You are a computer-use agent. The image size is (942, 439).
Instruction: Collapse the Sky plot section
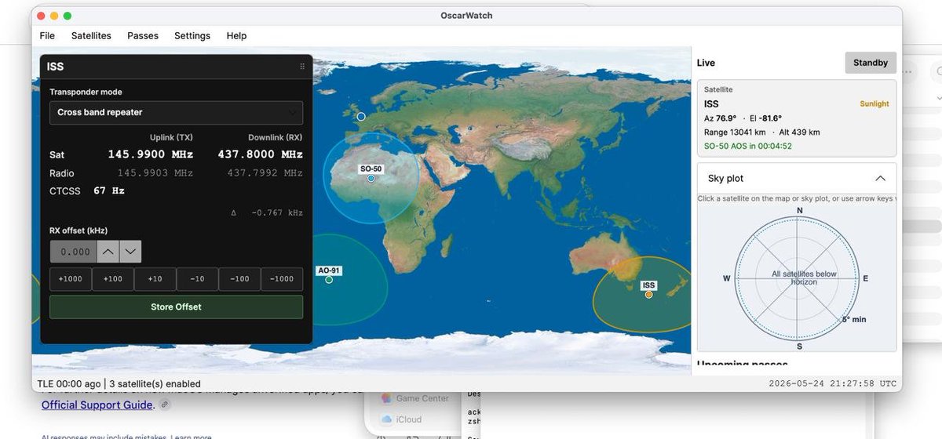pos(880,178)
